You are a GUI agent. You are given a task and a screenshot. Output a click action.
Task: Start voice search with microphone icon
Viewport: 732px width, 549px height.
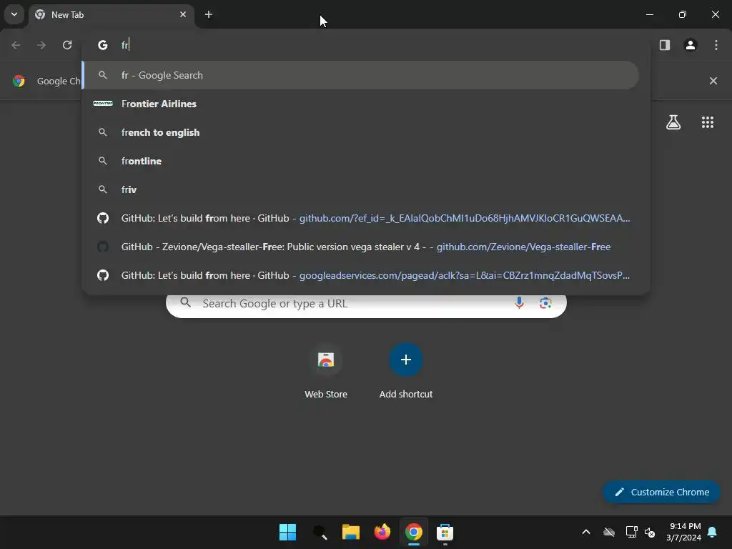(519, 303)
